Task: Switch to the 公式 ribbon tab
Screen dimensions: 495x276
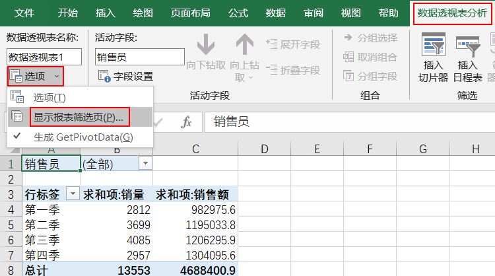Action: click(x=238, y=13)
